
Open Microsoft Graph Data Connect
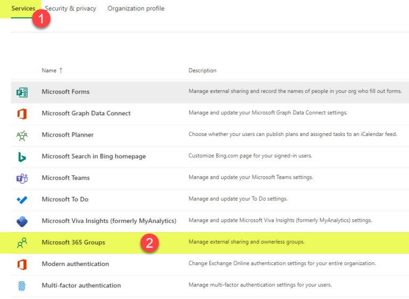pos(86,113)
